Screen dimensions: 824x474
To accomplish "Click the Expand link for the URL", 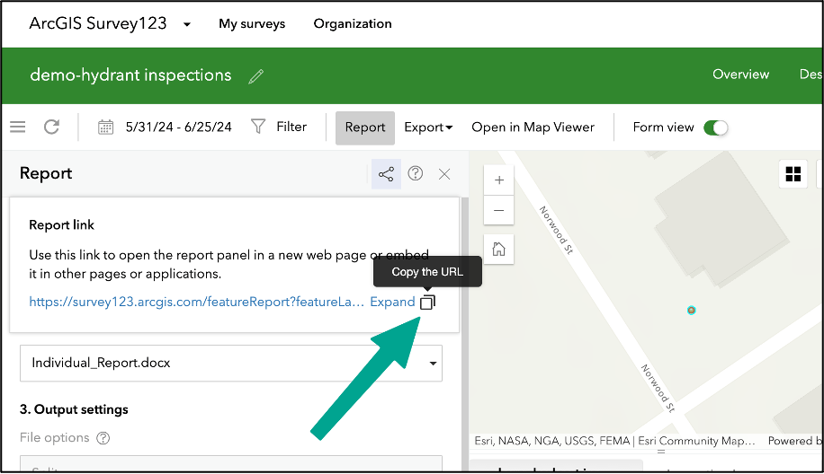I will (x=392, y=303).
